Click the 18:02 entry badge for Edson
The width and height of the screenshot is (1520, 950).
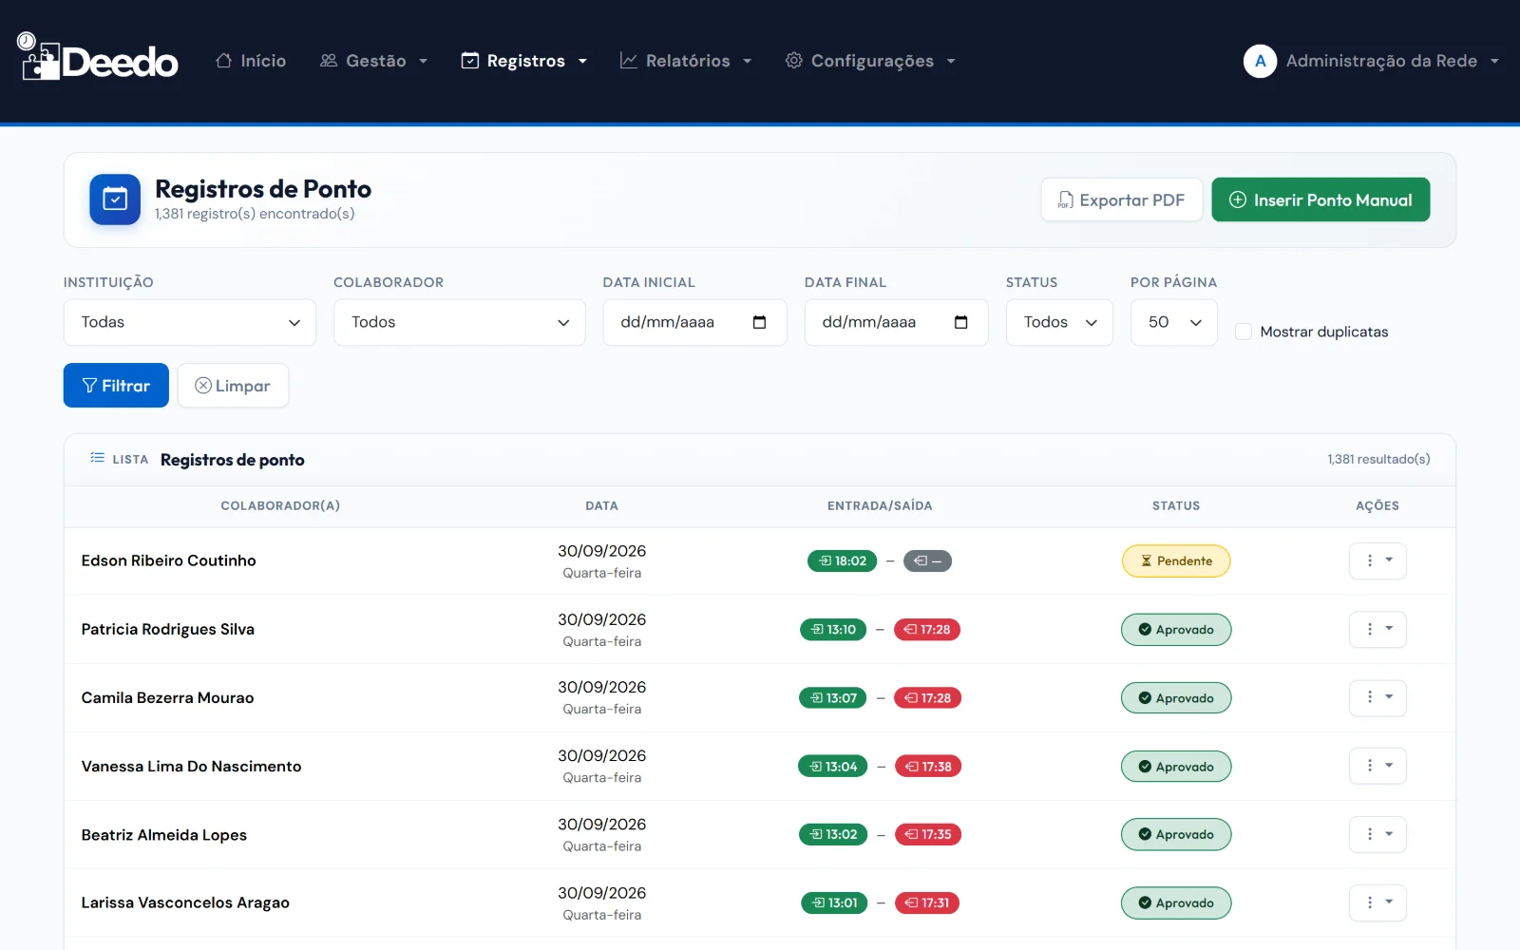tap(842, 560)
